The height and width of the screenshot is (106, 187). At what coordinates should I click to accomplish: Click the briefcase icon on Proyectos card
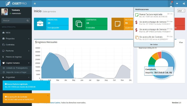pos(40,24)
